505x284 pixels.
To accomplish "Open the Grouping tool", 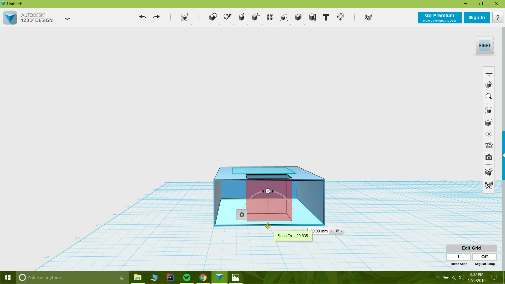I will click(x=284, y=17).
